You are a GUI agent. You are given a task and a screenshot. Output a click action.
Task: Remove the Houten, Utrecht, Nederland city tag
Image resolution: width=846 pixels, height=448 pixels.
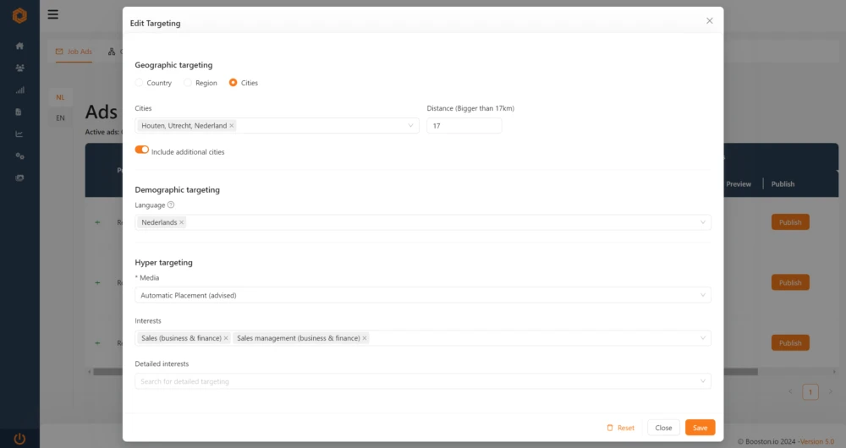[x=232, y=126]
